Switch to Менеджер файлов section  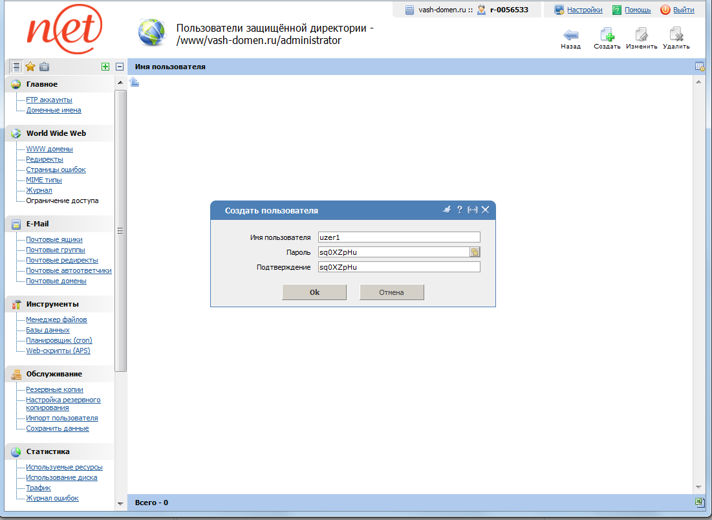click(56, 320)
